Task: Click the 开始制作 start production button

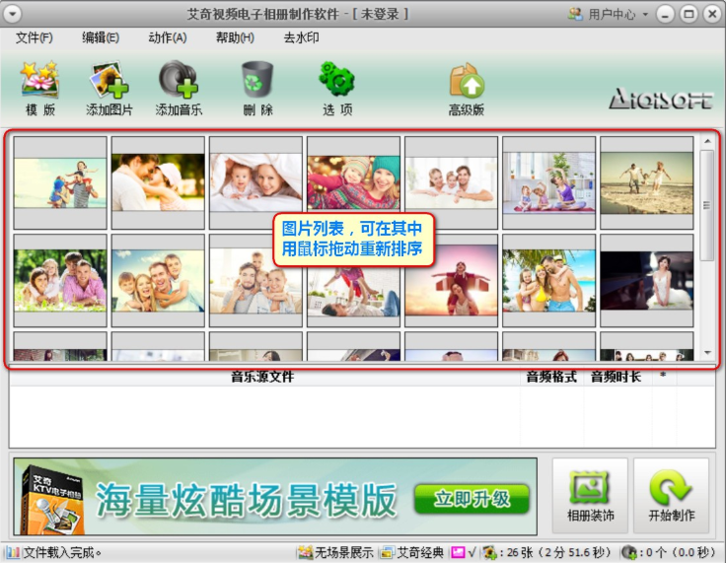Action: 672,495
